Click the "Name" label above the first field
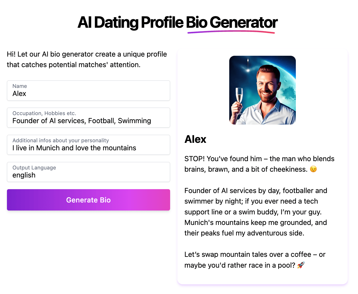The height and width of the screenshot is (294, 358). (x=19, y=86)
